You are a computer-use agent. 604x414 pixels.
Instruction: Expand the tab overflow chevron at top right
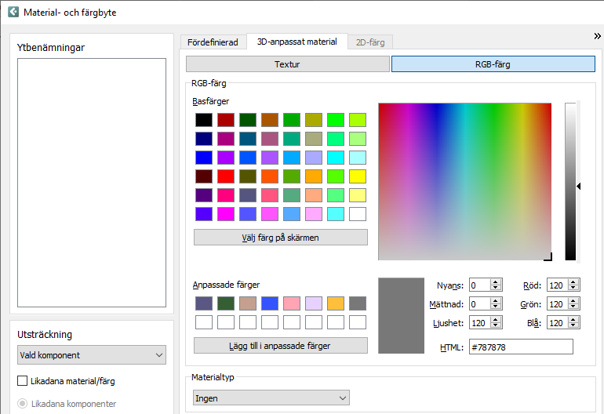(597, 36)
